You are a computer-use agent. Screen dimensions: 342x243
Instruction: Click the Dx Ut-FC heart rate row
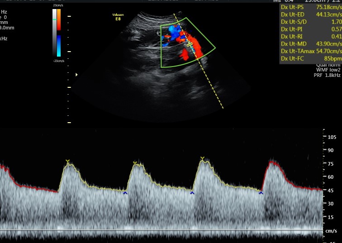[x=310, y=58]
